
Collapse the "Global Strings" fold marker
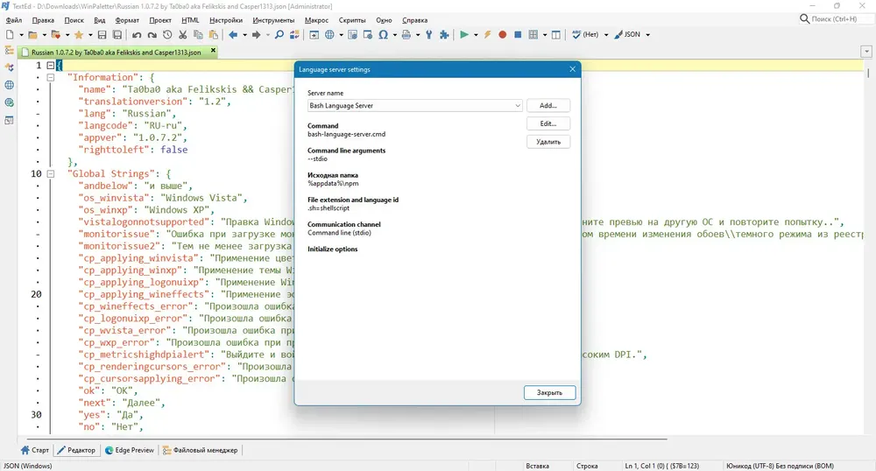(50, 173)
